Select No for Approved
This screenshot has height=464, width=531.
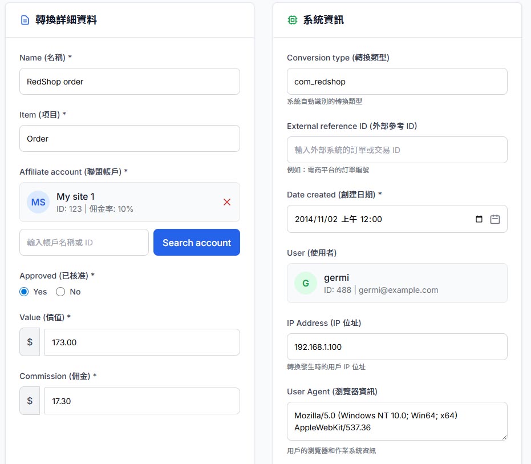point(60,292)
